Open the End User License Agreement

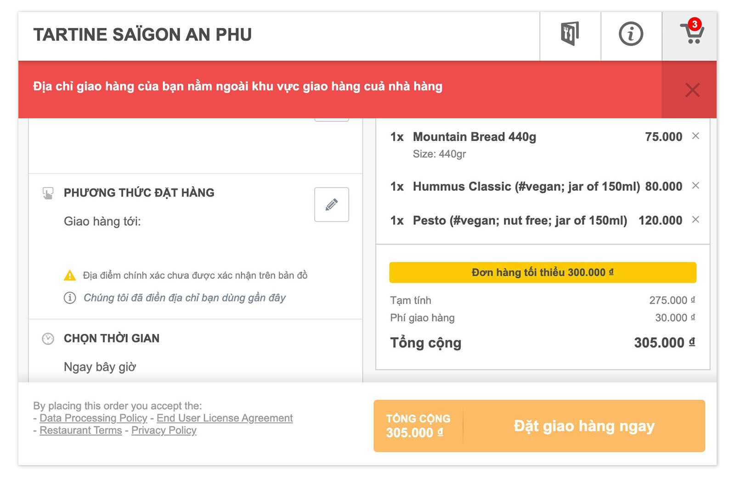225,418
